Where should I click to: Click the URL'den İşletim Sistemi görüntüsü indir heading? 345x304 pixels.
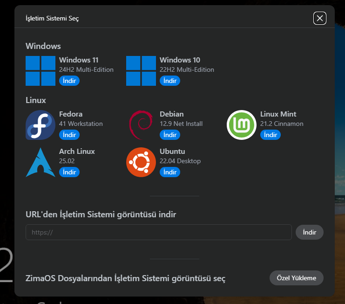(x=101, y=214)
